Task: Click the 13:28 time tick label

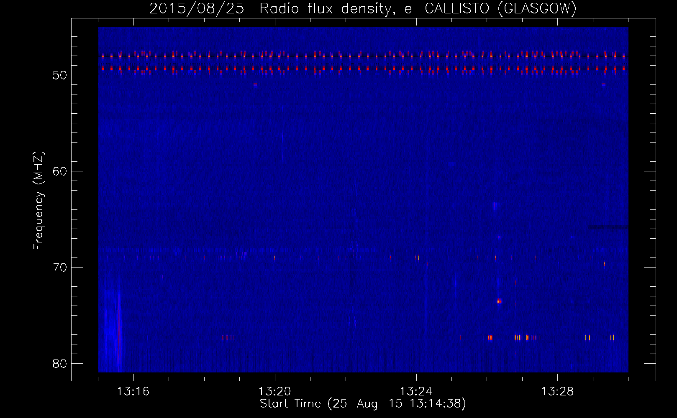Action: click(557, 391)
